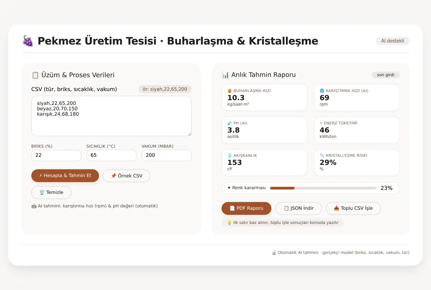Click the microscope icon in the footer
The image size is (431, 290).
274,253
